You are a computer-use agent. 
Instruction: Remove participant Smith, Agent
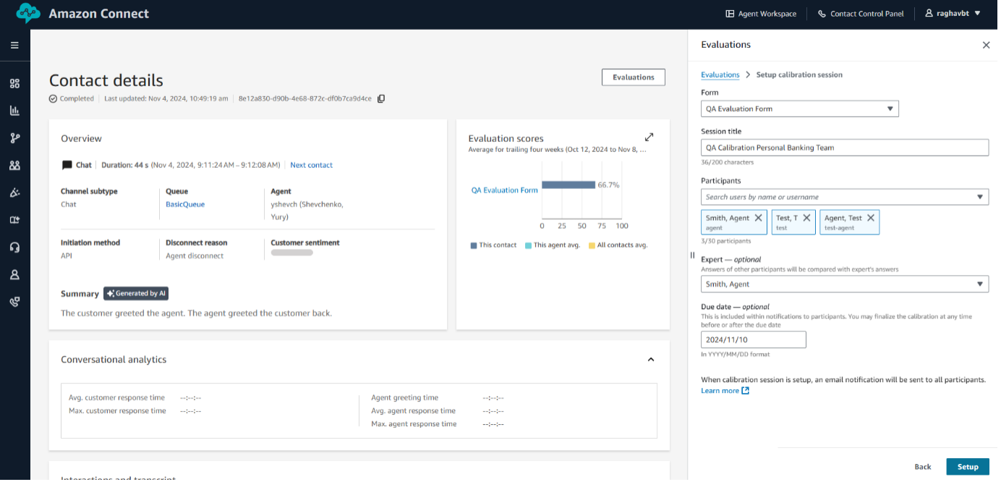click(x=758, y=218)
